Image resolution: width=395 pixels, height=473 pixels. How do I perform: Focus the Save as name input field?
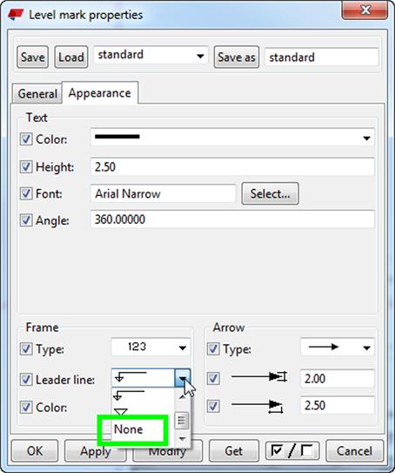pyautogui.click(x=322, y=57)
